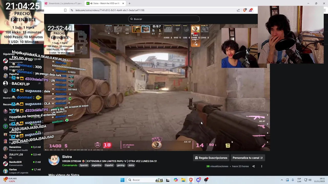Focus the address bar URL
The height and width of the screenshot is (184, 328).
click(x=110, y=10)
